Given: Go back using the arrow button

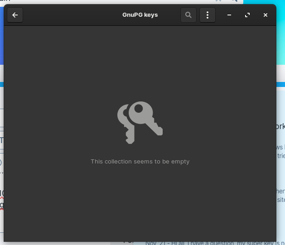Looking at the screenshot, I should point(15,15).
